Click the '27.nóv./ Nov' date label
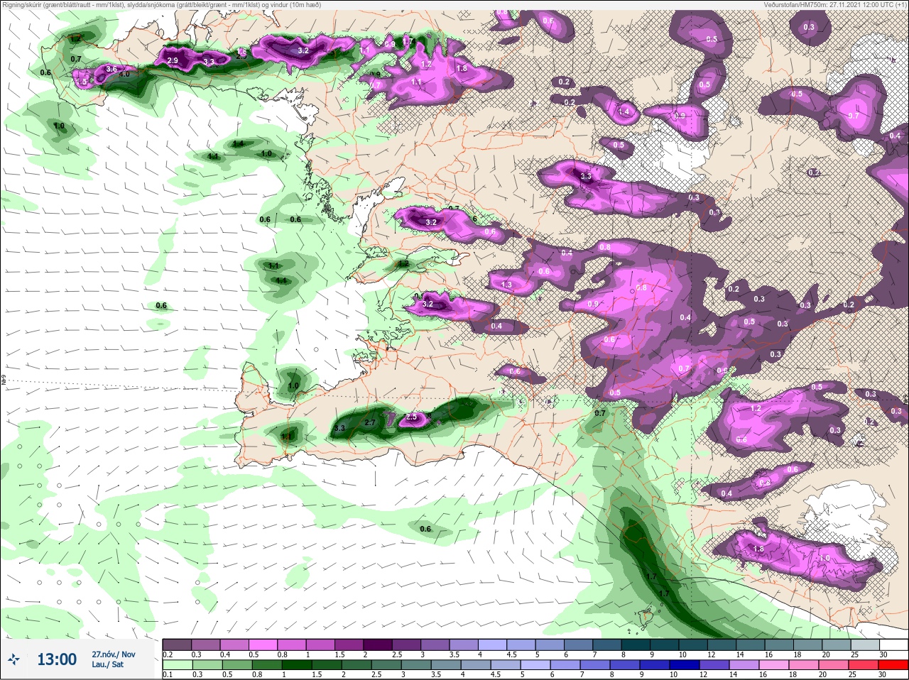This screenshot has height=680, width=909. (113, 654)
